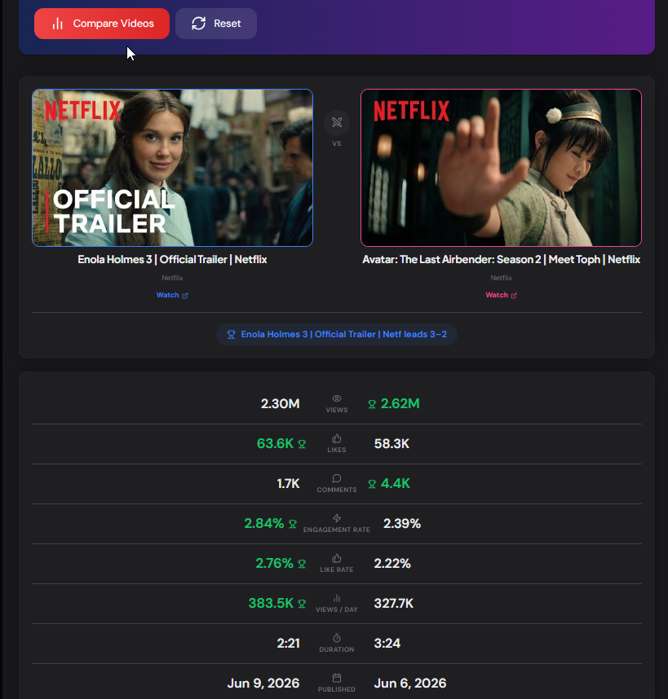Follow the blue Watch link under Enola Holmes

172,295
